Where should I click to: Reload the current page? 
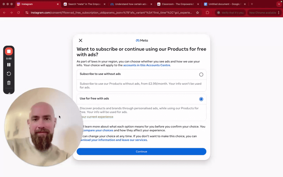pos(19,13)
